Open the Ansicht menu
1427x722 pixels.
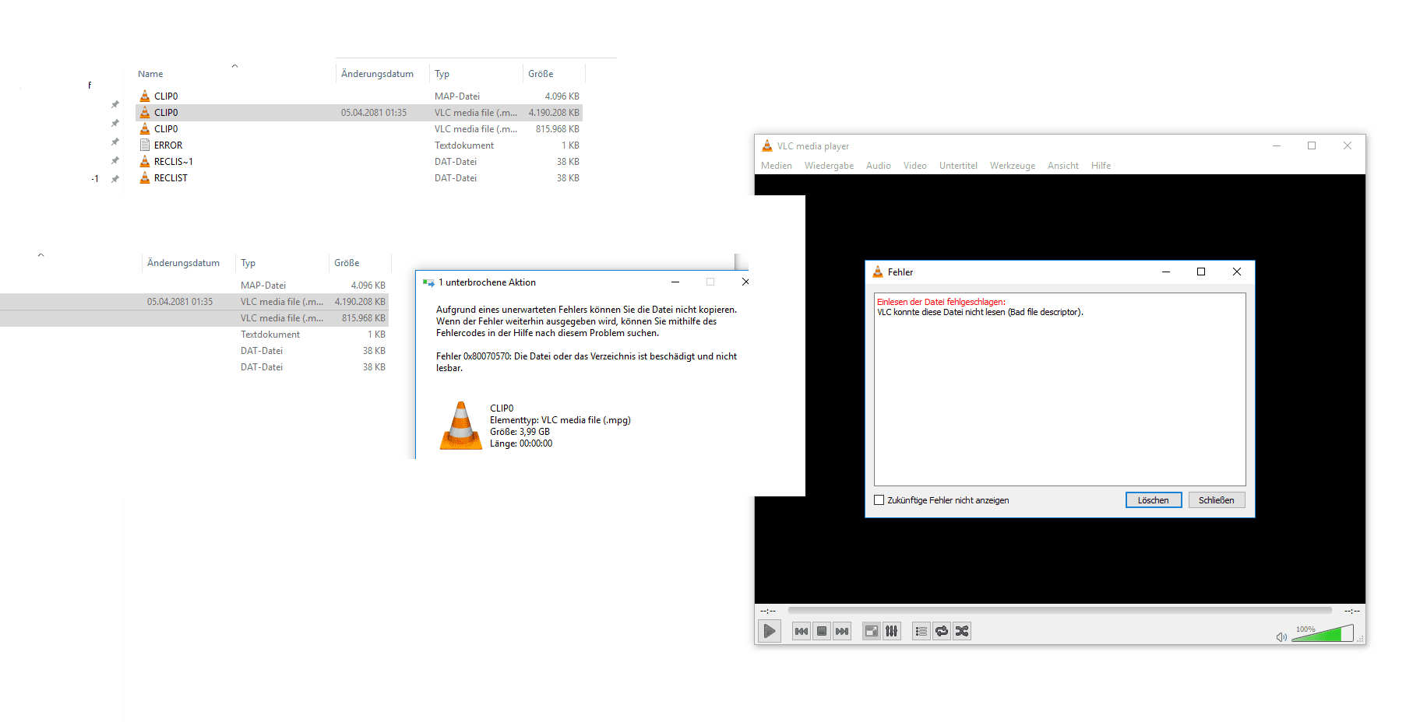[x=1063, y=166]
